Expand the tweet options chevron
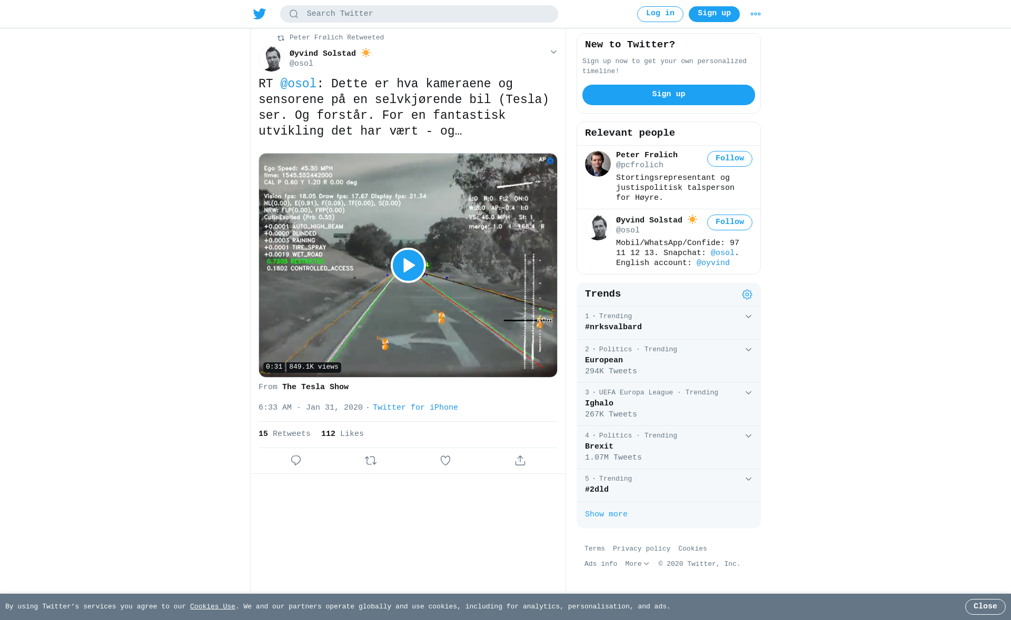 (553, 52)
